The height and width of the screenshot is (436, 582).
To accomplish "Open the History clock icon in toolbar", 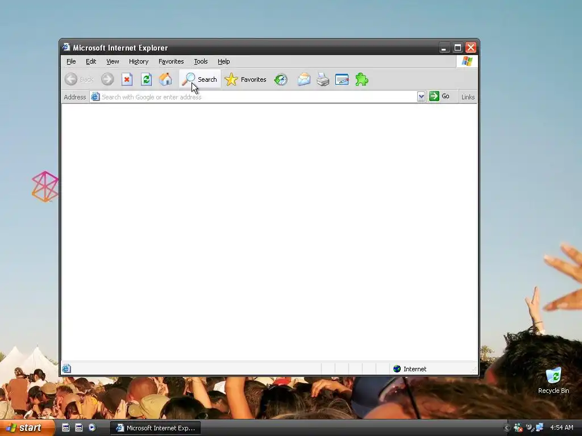I will tap(281, 79).
